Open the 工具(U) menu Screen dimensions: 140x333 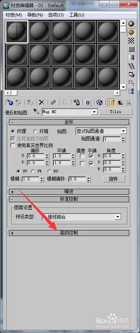77,15
